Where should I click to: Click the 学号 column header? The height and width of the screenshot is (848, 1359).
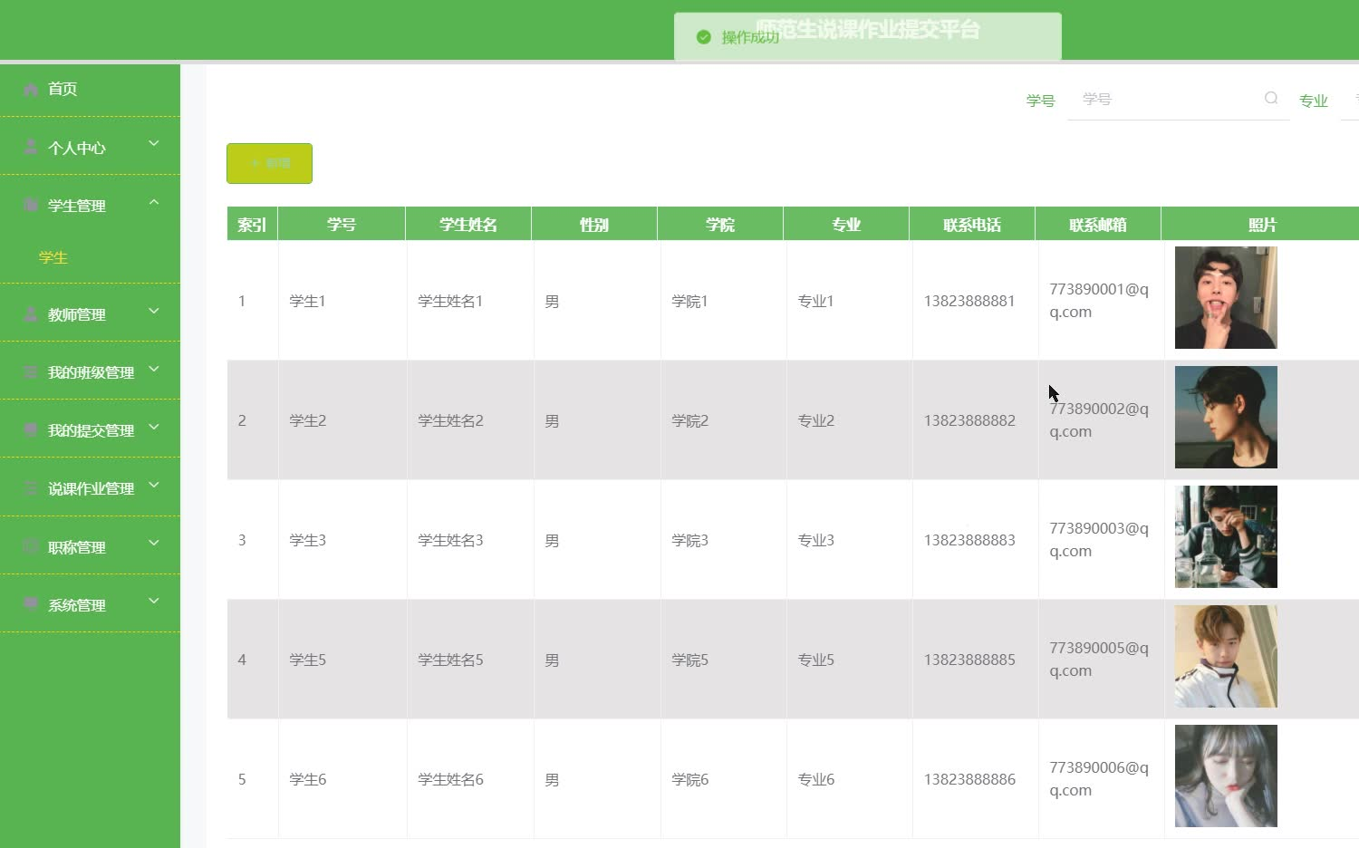pos(342,224)
